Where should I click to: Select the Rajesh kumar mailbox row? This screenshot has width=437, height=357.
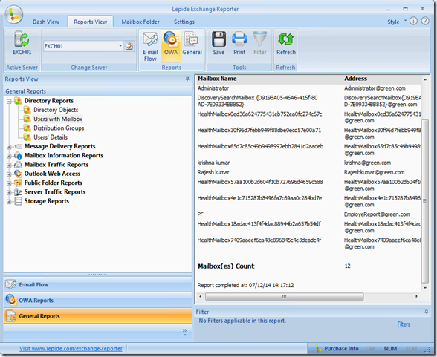(308, 172)
